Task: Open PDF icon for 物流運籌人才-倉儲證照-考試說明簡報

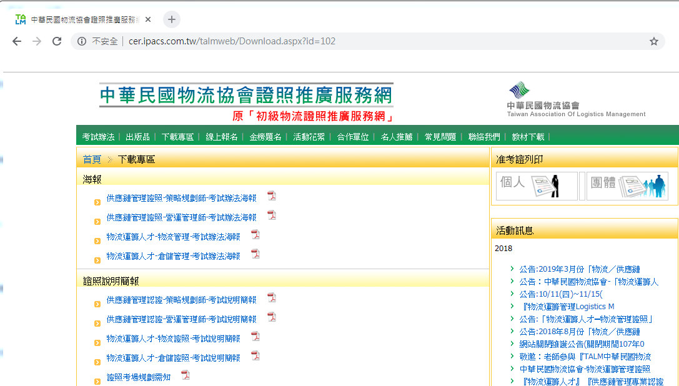Action: point(255,355)
